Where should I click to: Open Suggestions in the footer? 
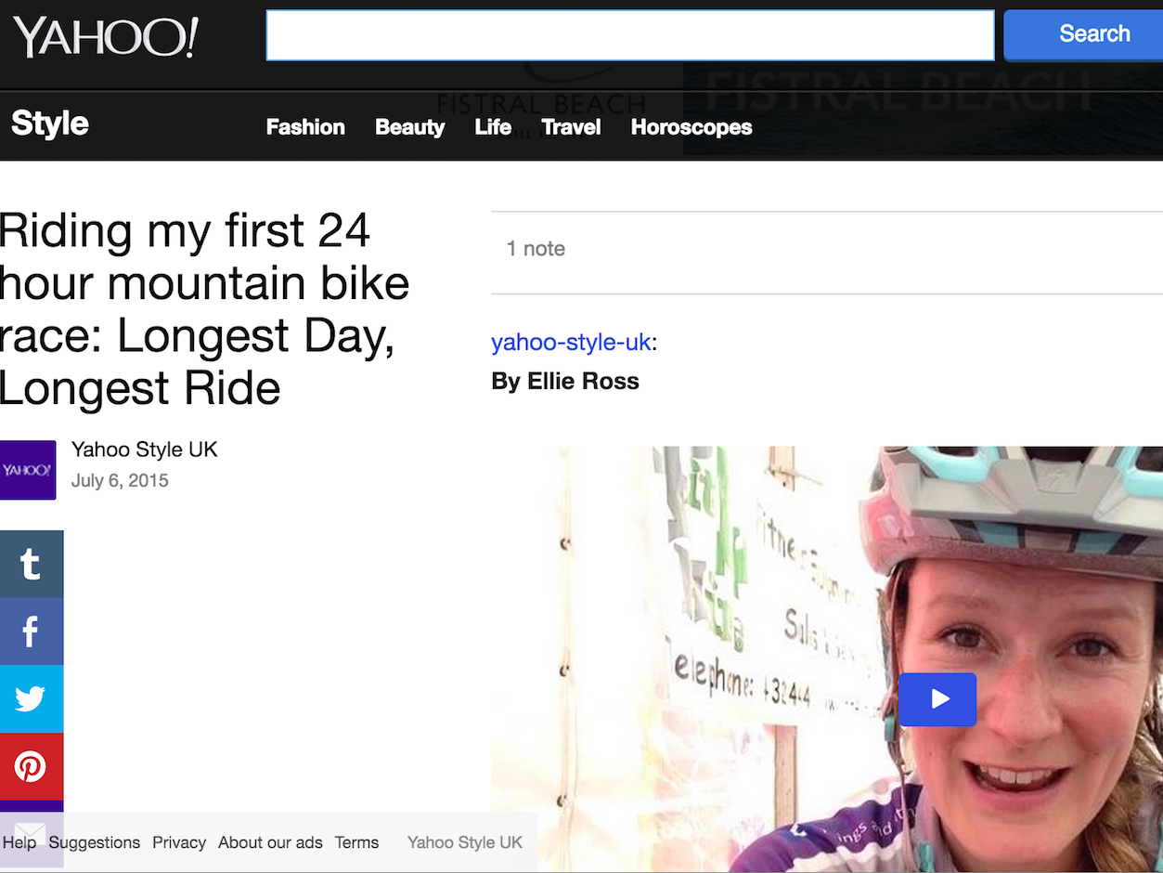pos(95,842)
